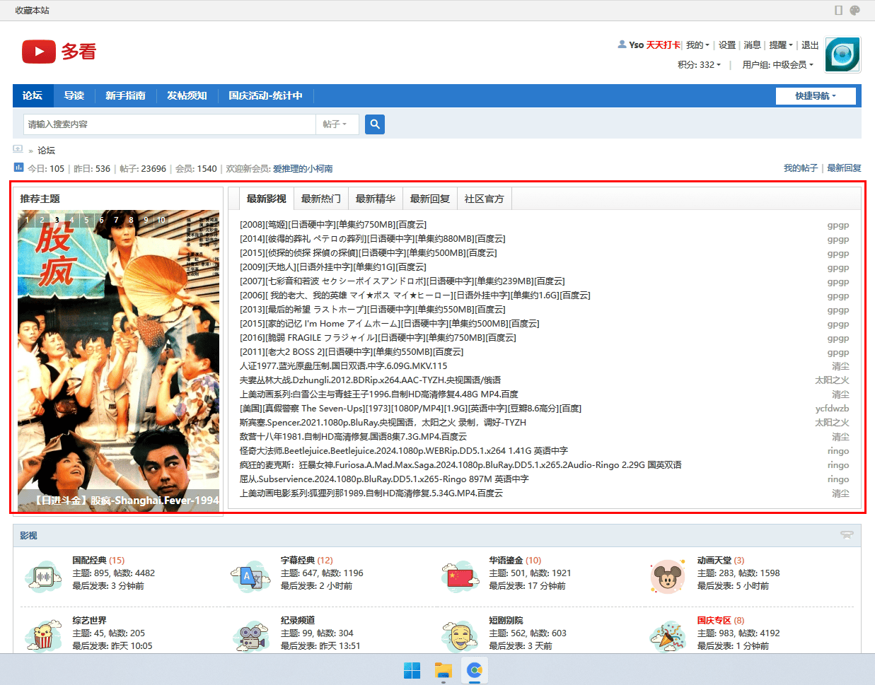
Task: Click the 华语鎏金 flag icon
Action: [460, 577]
